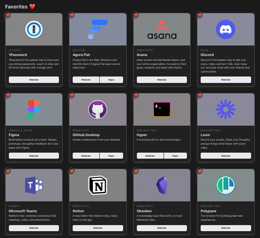Screen dimensions: 260x238
Task: Toggle Microsoft Teams favorite heart
Action: (x=8, y=171)
